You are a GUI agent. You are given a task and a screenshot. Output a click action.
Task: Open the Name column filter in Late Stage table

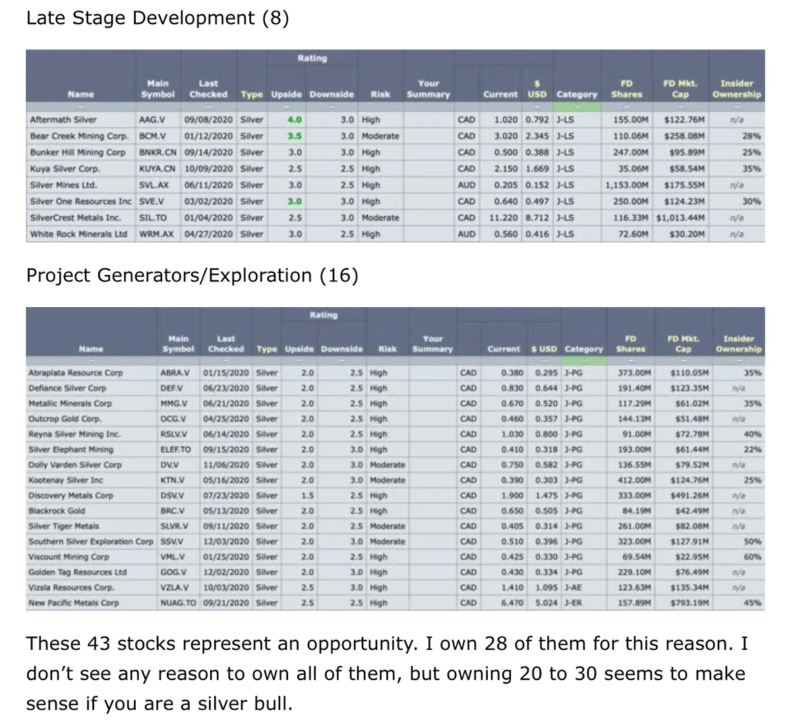point(81,107)
